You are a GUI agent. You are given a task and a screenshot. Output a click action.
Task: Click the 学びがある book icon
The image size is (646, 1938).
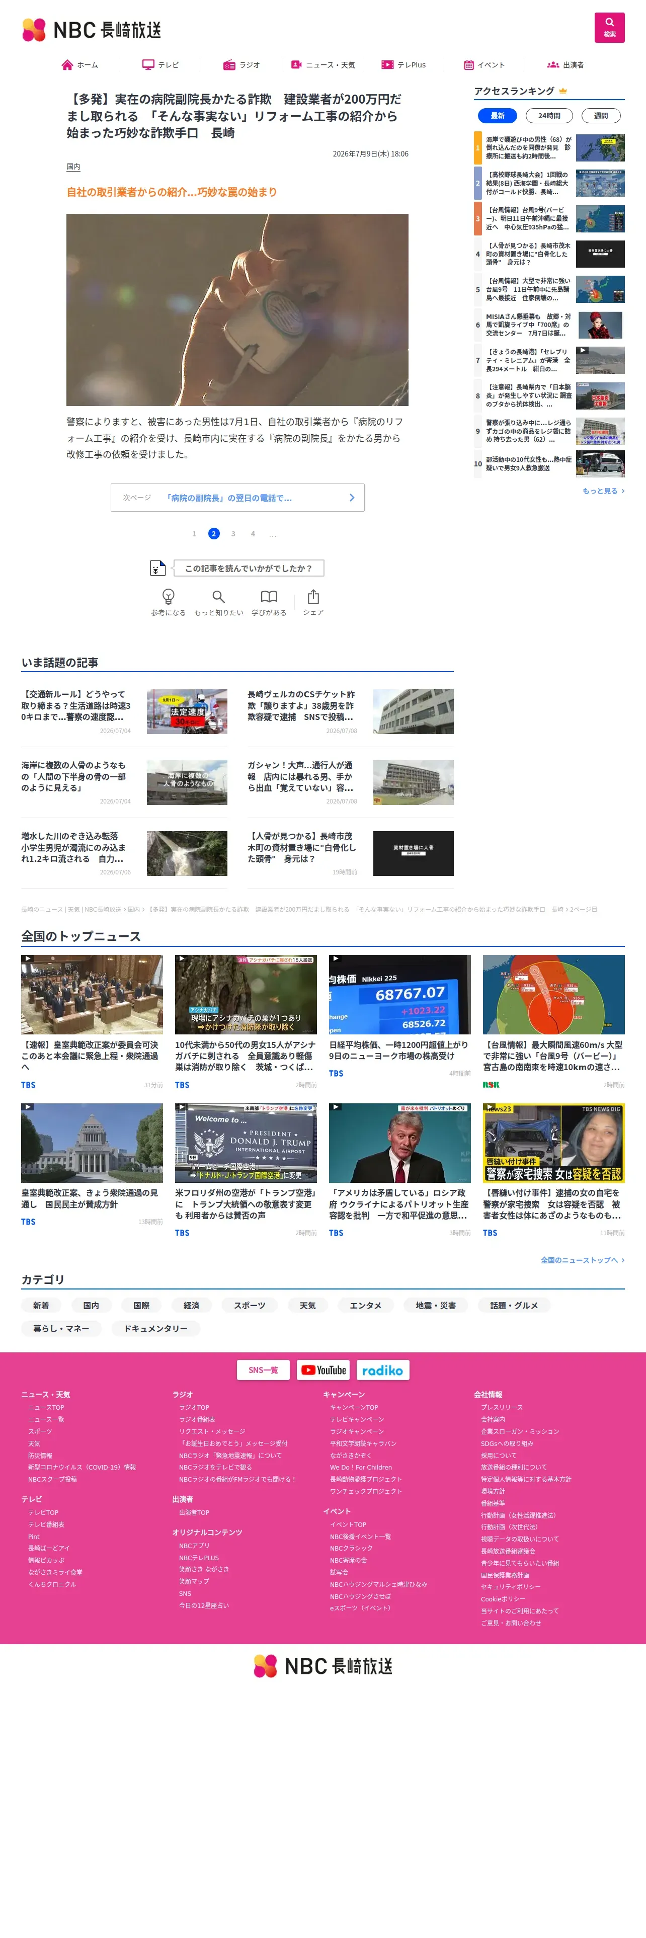(x=269, y=596)
